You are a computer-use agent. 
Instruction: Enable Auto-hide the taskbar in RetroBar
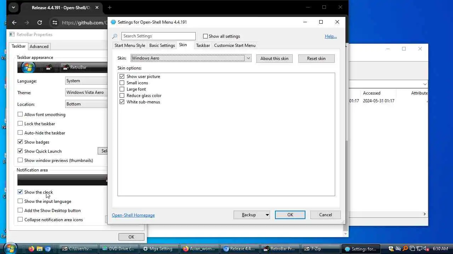click(x=20, y=133)
